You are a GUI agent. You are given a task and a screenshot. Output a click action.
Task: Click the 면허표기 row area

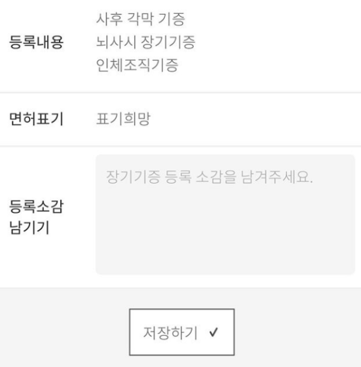tap(180, 119)
